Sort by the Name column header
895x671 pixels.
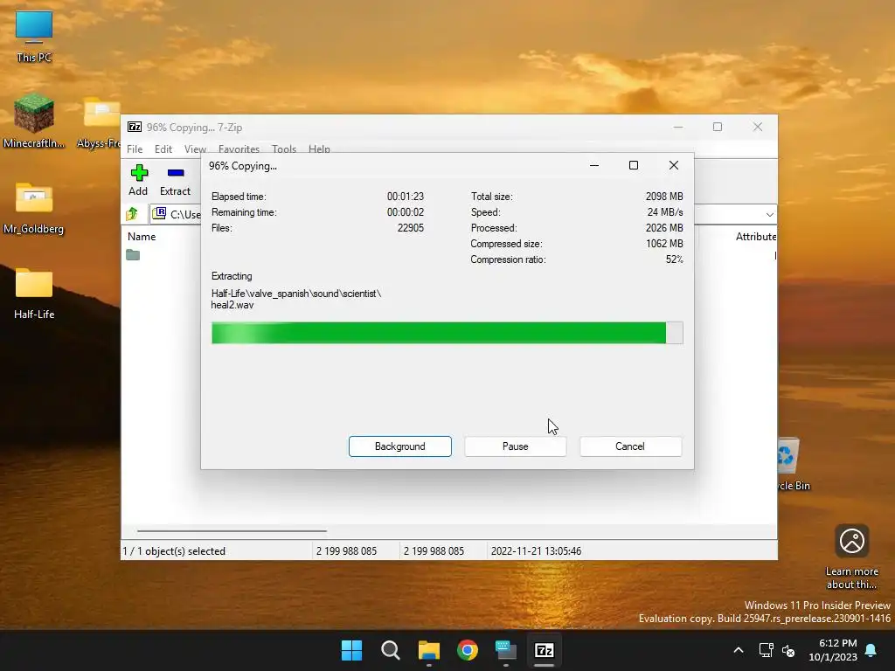point(142,236)
